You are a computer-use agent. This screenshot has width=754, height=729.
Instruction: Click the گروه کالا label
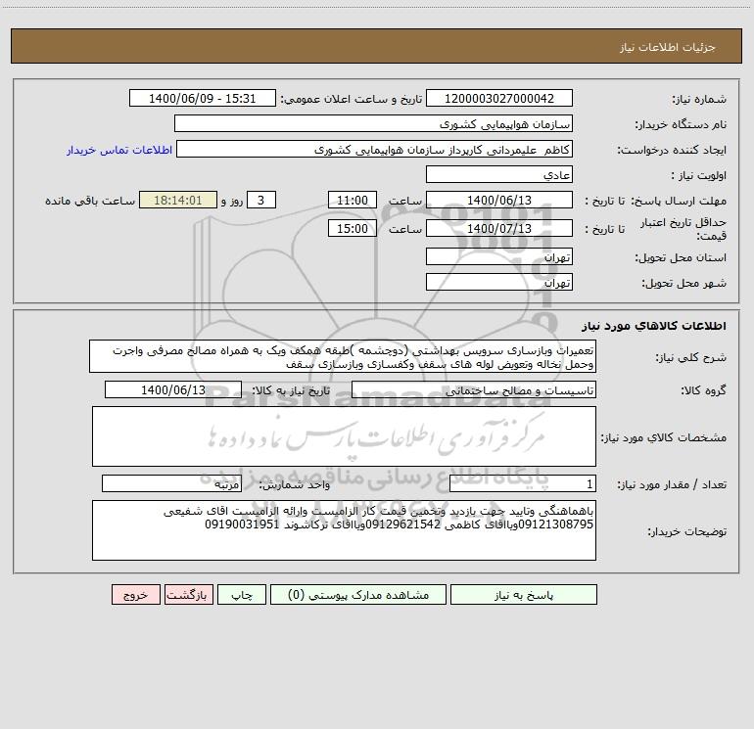pos(704,390)
